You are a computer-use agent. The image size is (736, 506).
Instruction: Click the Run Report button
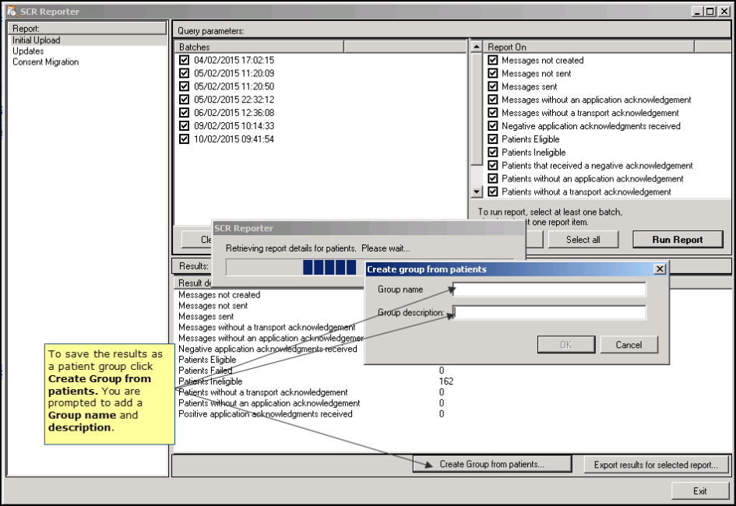(677, 240)
